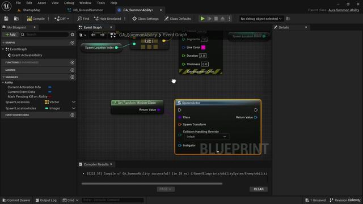Open the Edit menu

(29, 3)
